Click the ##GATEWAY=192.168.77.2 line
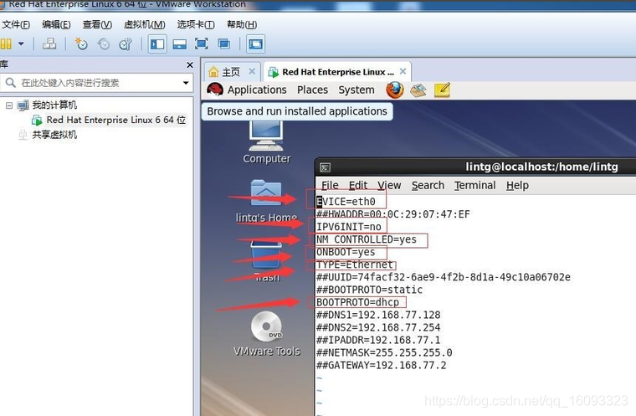Screen dimensions: 636x416 [x=382, y=365]
